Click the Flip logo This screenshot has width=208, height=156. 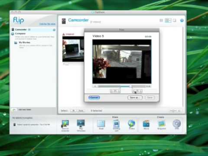pos(19,20)
